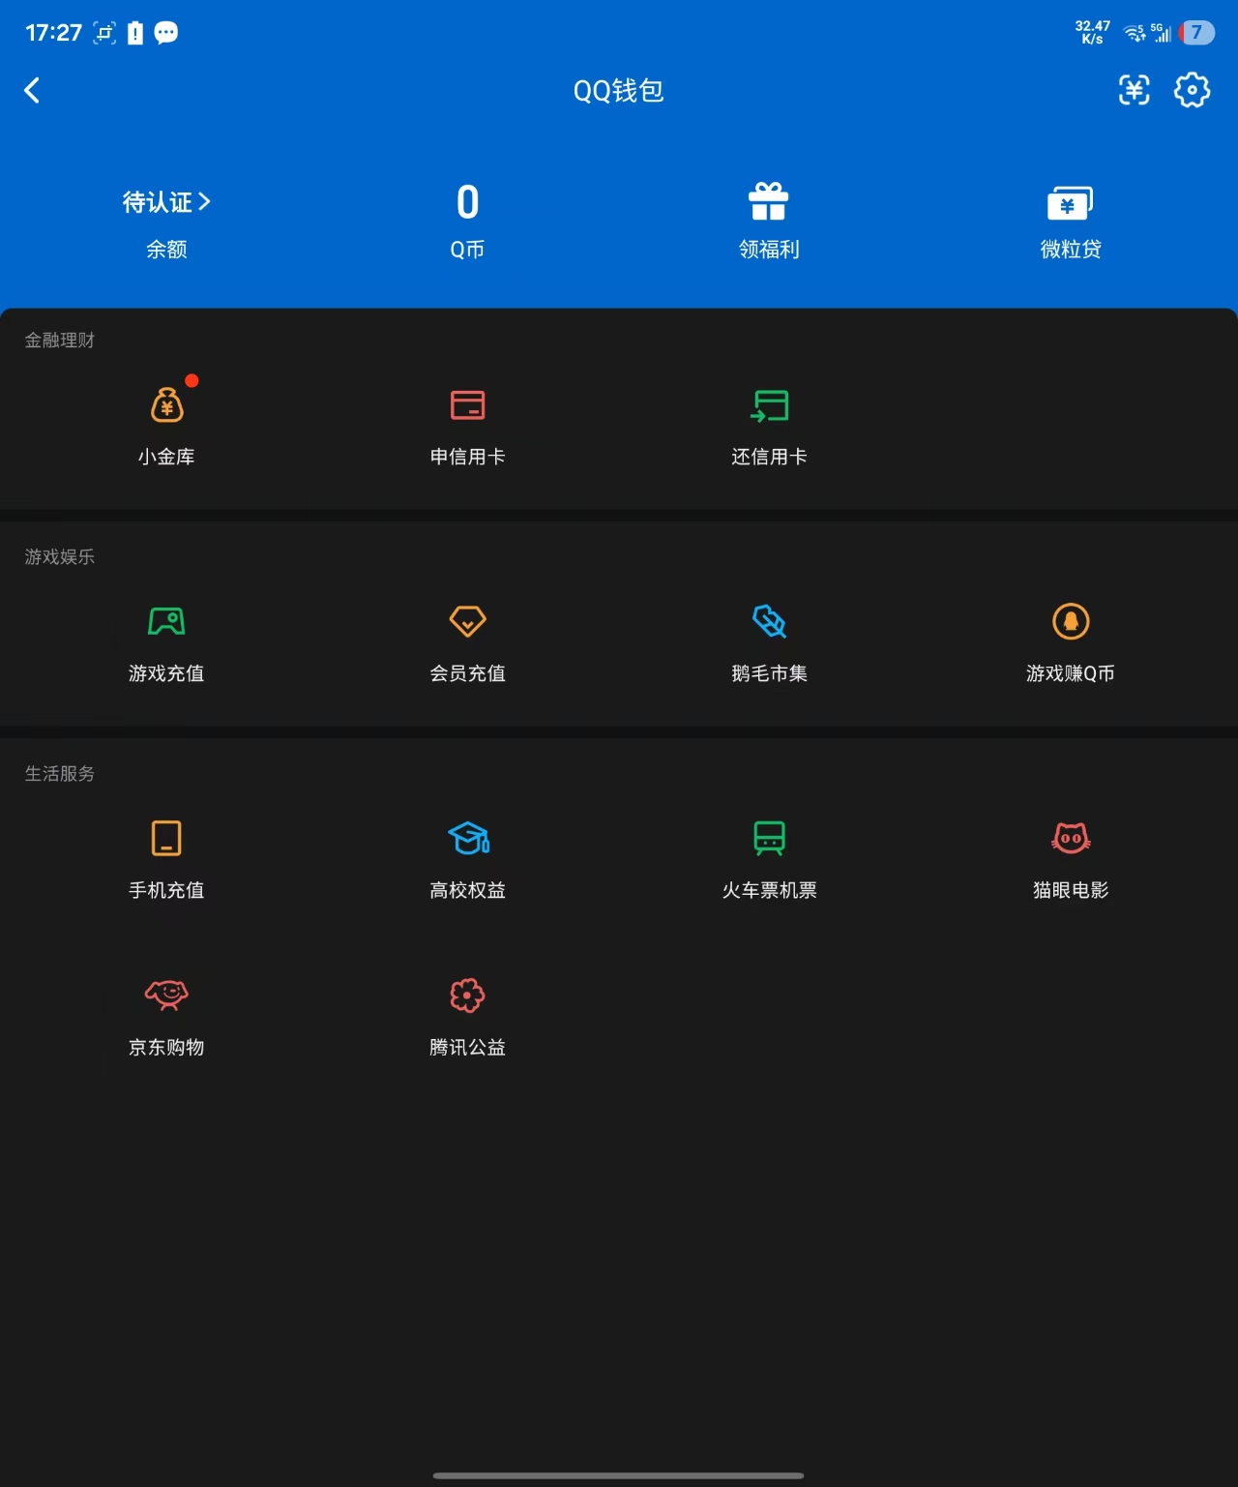Image resolution: width=1238 pixels, height=1487 pixels.
Task: Open 游戏赚Q币 earn Q coins
Action: click(x=1069, y=639)
